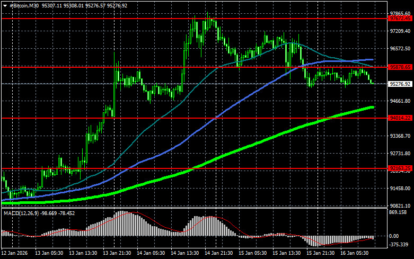414x259 pixels.
Task: Click the 97865.60 price scale value
Action: (400, 14)
